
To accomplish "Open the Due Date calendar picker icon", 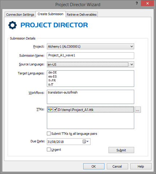I will click(x=85, y=141).
